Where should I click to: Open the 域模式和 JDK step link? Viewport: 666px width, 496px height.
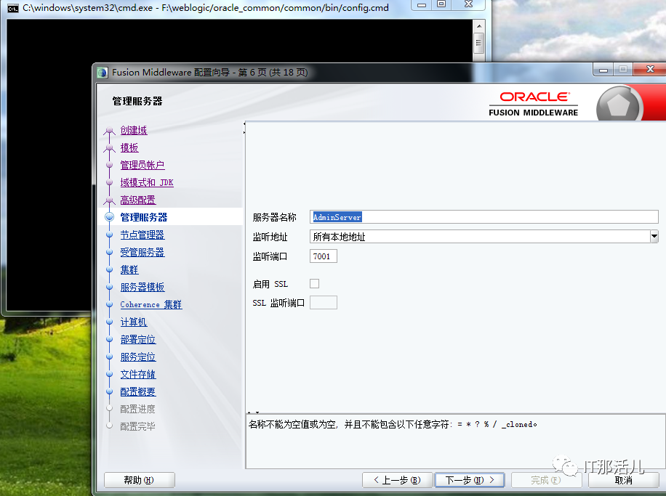pyautogui.click(x=147, y=182)
